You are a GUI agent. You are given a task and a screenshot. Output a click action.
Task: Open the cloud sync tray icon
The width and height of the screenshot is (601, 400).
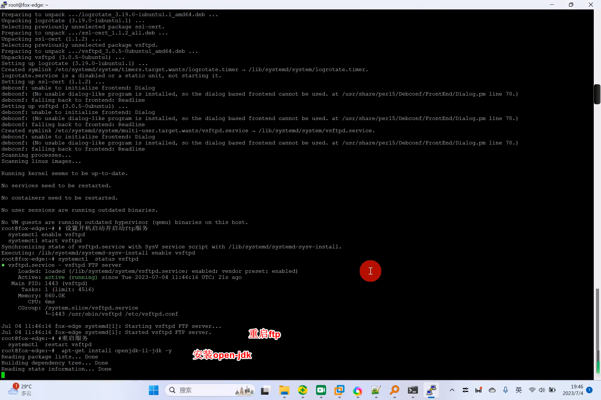point(492,390)
